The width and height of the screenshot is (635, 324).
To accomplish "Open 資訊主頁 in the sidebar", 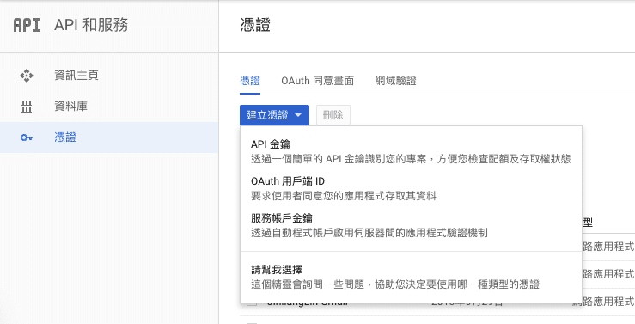I will point(109,76).
